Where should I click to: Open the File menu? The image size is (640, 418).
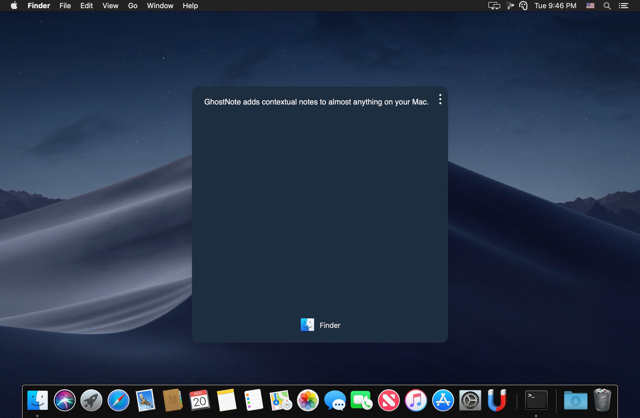[x=65, y=6]
